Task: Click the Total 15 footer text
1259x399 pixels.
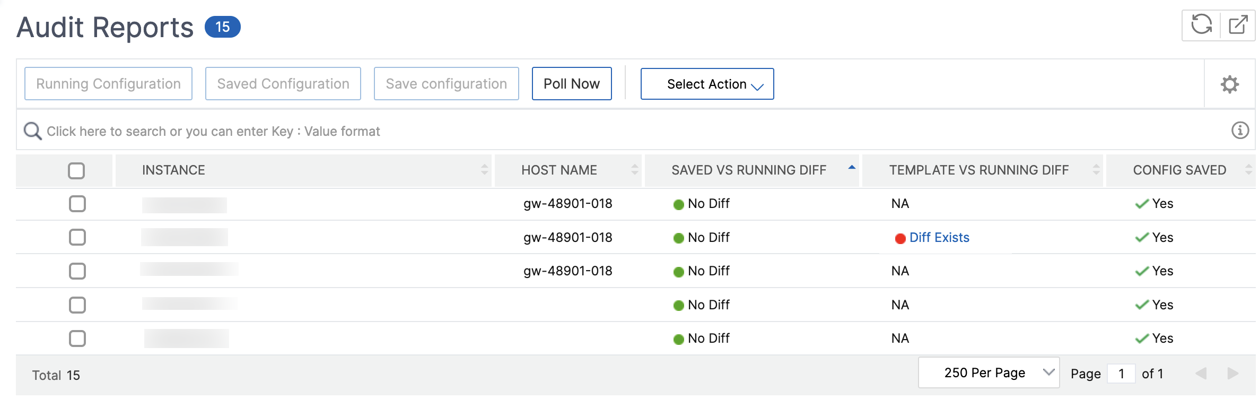Action: click(x=56, y=376)
